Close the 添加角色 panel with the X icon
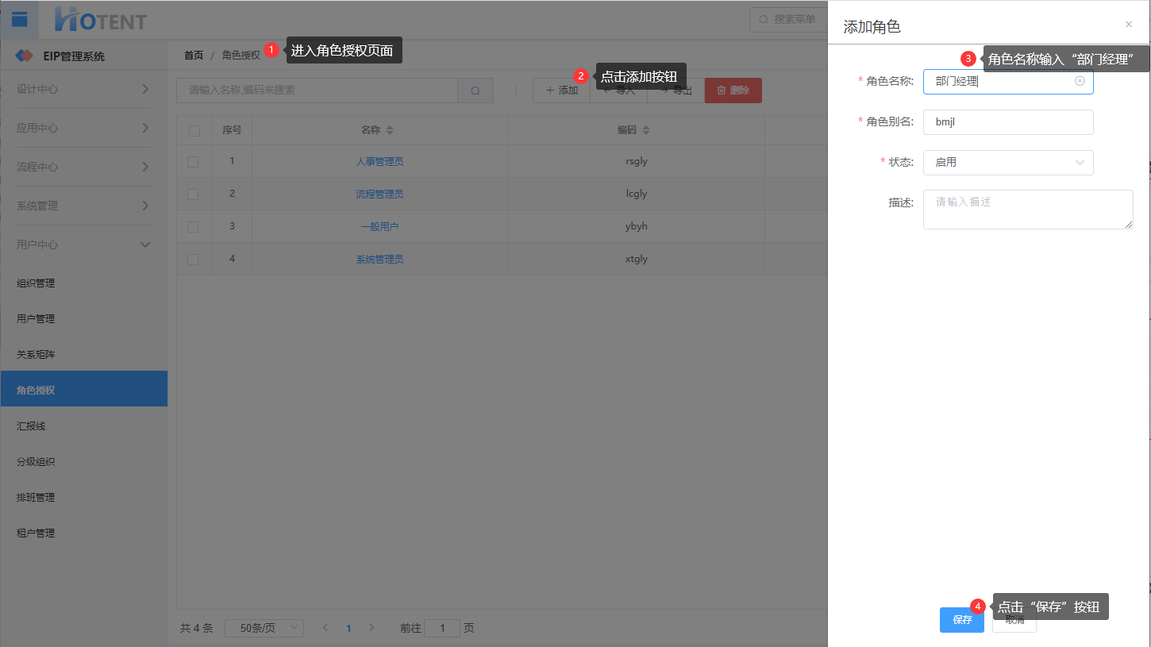This screenshot has width=1151, height=647. tap(1129, 25)
